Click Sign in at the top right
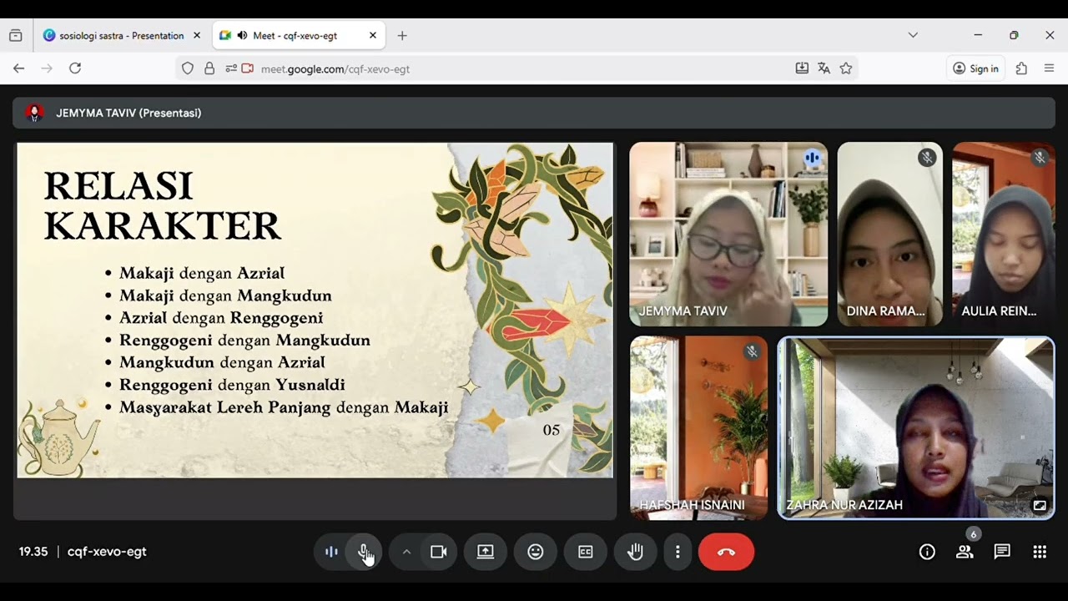 point(975,68)
